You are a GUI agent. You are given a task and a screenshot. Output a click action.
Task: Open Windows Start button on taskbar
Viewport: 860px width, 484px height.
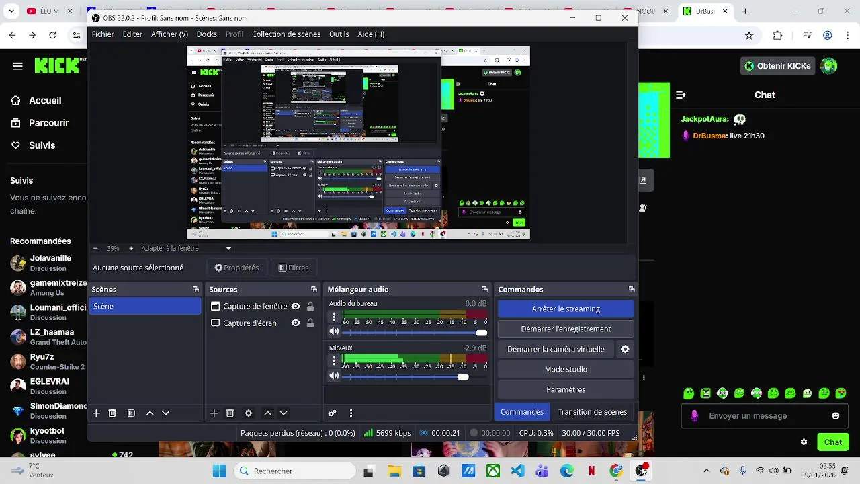220,471
